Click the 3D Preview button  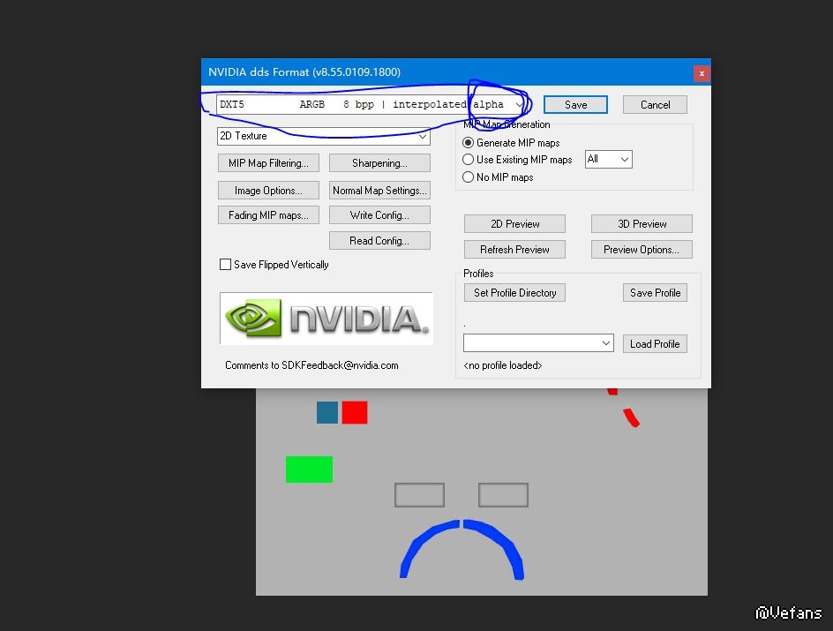[x=642, y=223]
